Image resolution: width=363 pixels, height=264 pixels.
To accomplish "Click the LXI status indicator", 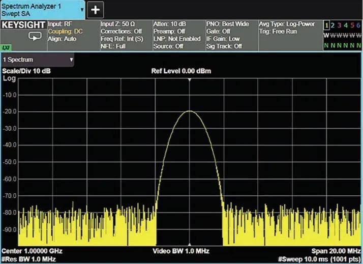I will point(6,47).
